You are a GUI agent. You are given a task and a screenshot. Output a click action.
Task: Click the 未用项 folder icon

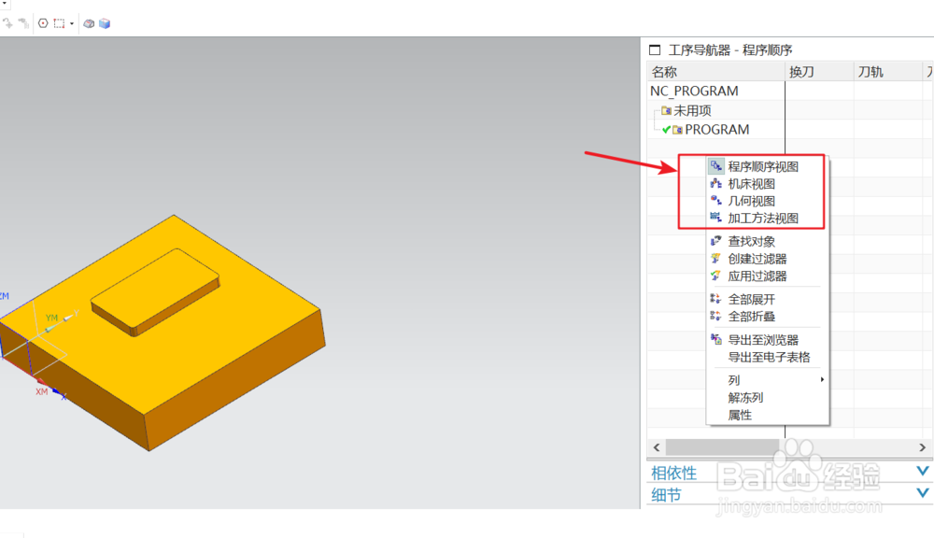coord(667,111)
